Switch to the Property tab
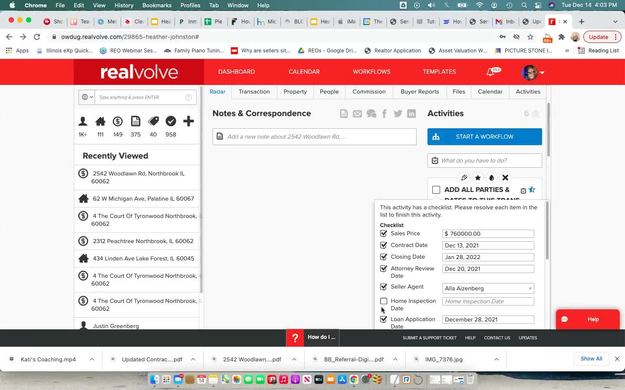The height and width of the screenshot is (390, 625). pyautogui.click(x=295, y=92)
